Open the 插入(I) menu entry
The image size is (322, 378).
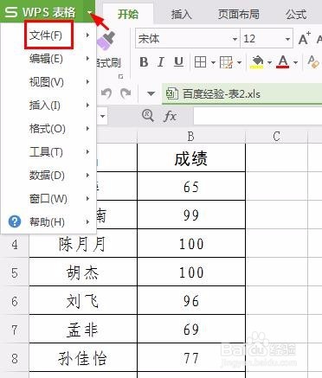tap(48, 106)
